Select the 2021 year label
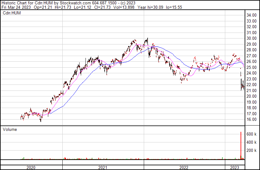This screenshot has height=170, width=260. coord(103,168)
